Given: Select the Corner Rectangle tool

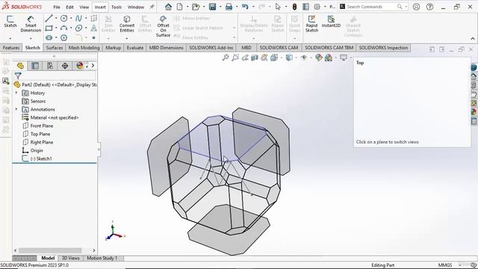Looking at the screenshot, I should [x=49, y=28].
